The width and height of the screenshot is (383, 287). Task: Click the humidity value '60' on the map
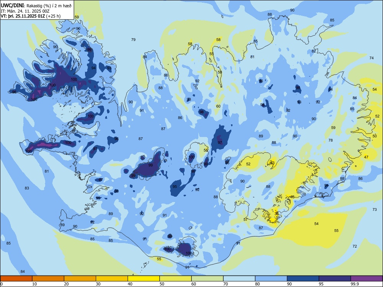pyautogui.click(x=218, y=106)
